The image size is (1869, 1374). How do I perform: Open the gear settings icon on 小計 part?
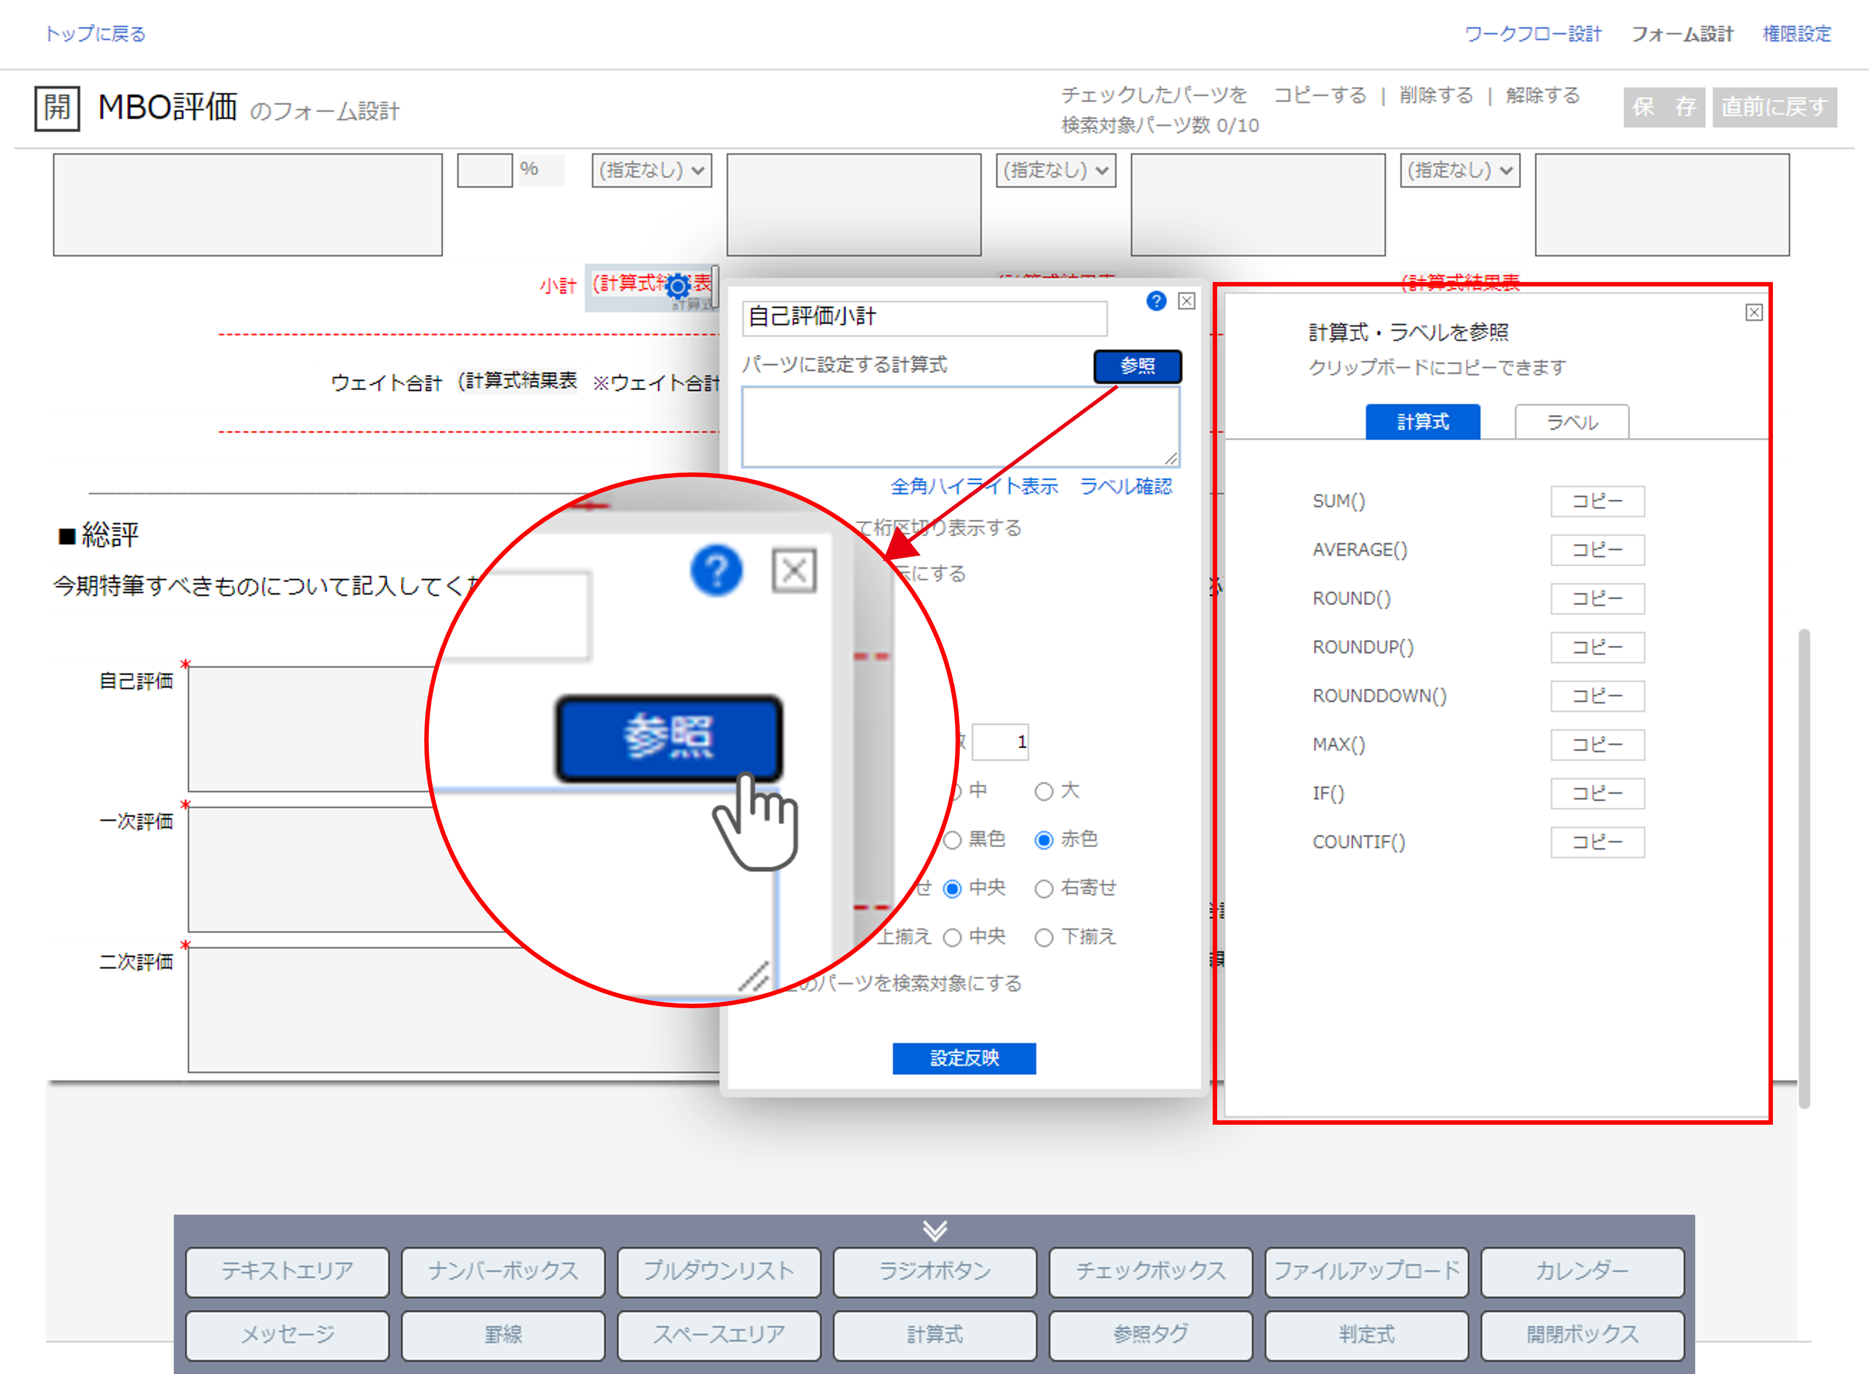click(679, 287)
